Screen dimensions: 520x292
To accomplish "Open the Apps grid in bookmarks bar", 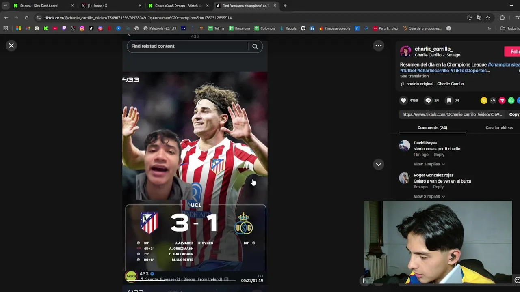I will click(x=6, y=28).
